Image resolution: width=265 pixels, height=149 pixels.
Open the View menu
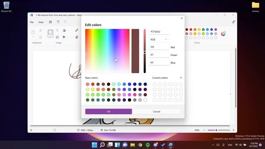tap(41, 22)
